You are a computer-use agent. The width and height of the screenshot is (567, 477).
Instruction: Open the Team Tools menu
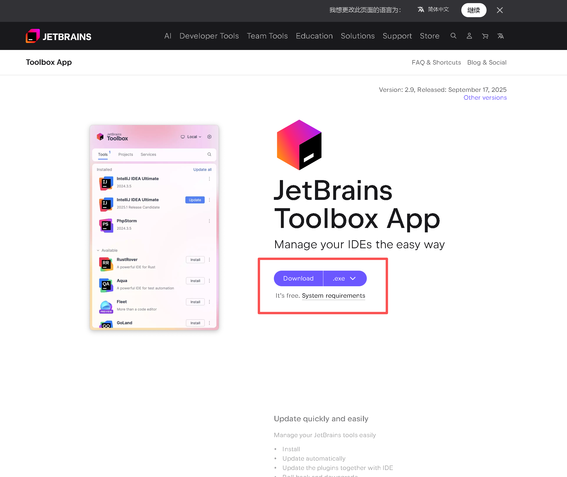(x=267, y=36)
